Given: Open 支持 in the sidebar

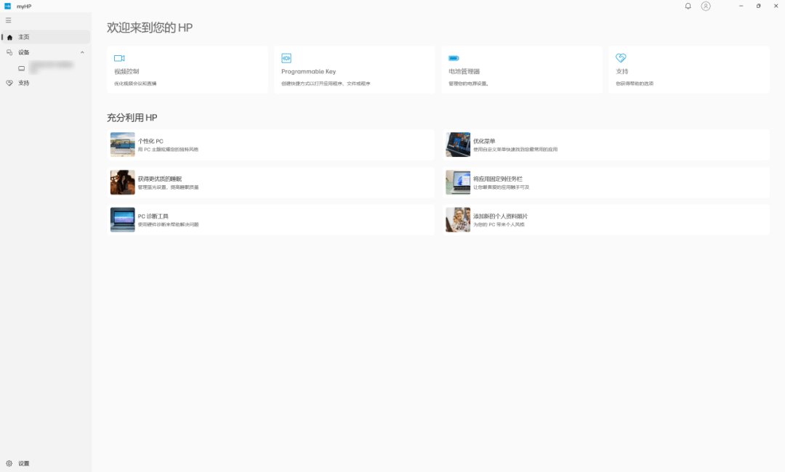Looking at the screenshot, I should click(x=24, y=83).
